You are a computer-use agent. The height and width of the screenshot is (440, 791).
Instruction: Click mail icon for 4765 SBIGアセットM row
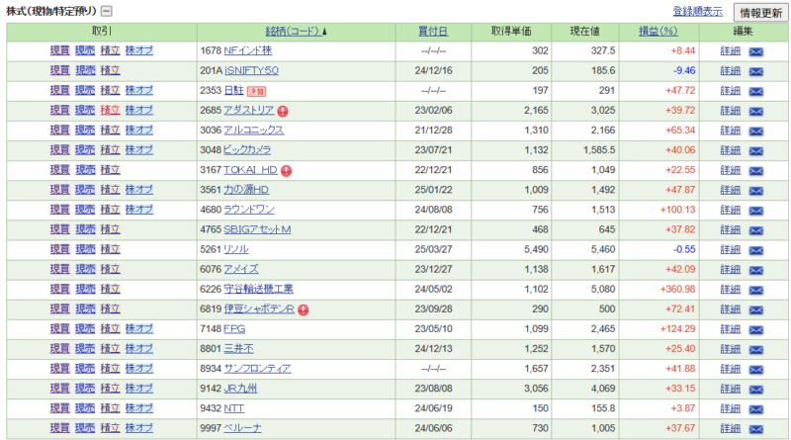pos(755,230)
